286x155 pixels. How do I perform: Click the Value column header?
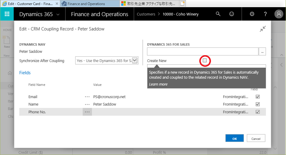(97, 85)
